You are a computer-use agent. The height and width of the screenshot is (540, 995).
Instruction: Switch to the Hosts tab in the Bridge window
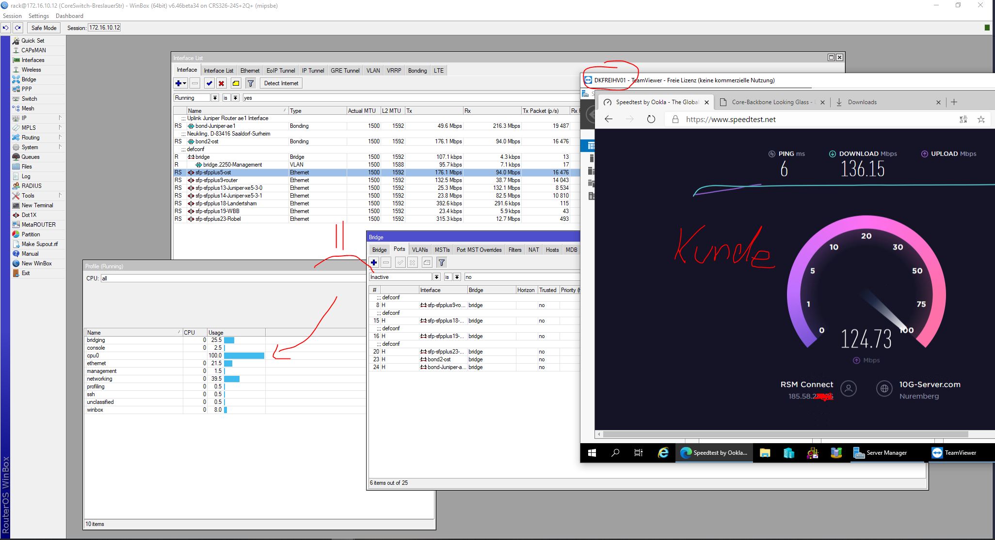[x=552, y=250]
